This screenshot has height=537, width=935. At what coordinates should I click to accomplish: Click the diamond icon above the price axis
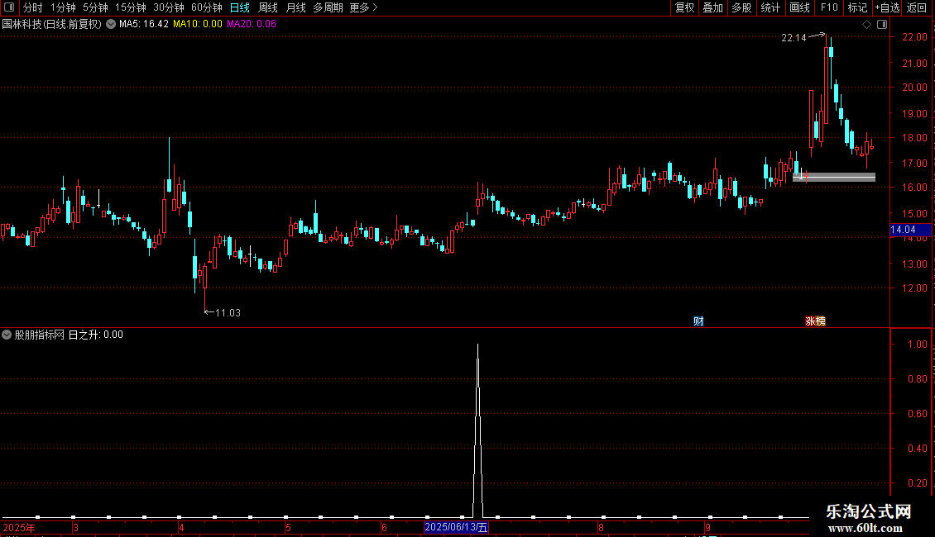click(x=867, y=25)
